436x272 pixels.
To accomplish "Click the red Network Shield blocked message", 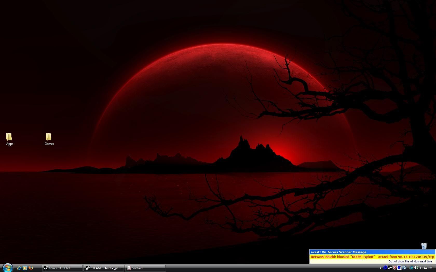I will [372, 257].
